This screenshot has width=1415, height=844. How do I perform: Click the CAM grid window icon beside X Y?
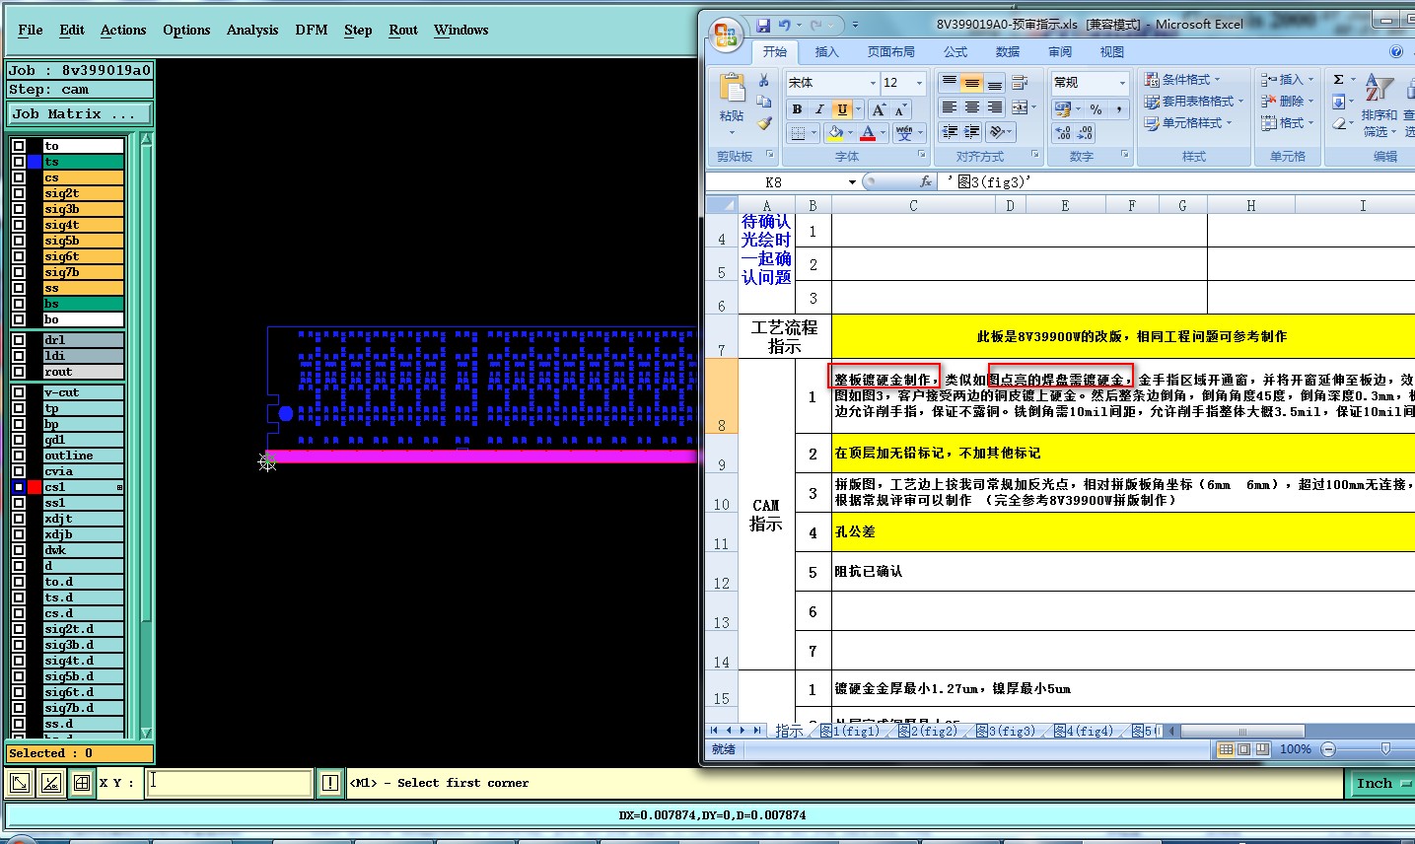tap(82, 783)
